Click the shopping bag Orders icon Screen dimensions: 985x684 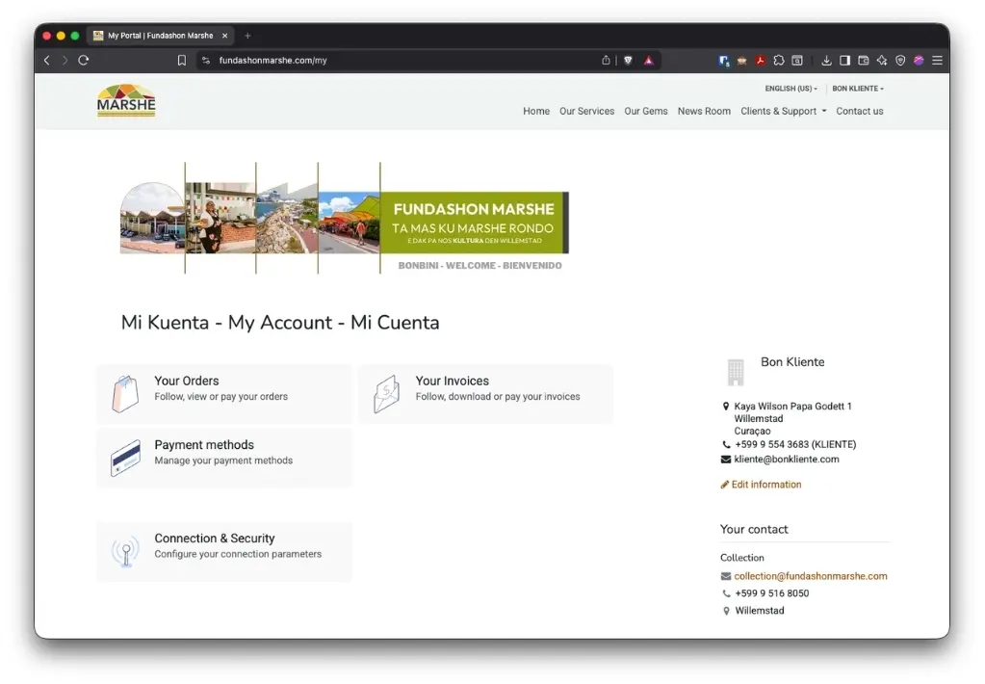[125, 394]
